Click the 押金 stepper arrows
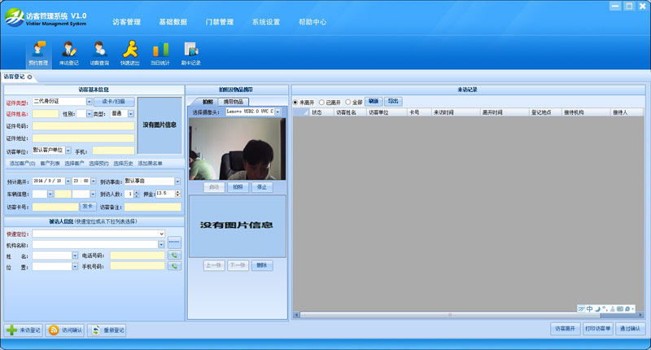651x350 pixels. [178, 194]
